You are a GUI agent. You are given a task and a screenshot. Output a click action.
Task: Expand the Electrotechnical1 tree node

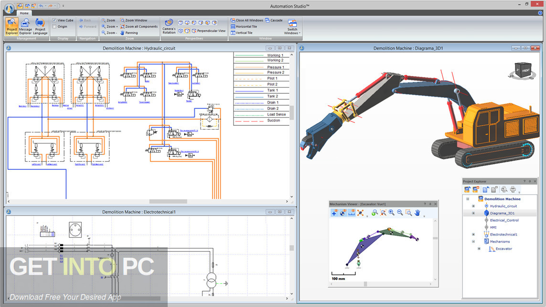(473, 234)
